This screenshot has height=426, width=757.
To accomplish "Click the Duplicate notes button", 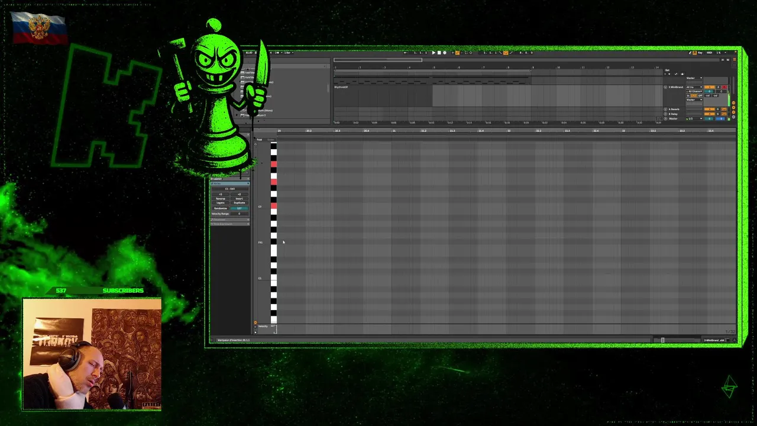I will point(240,203).
